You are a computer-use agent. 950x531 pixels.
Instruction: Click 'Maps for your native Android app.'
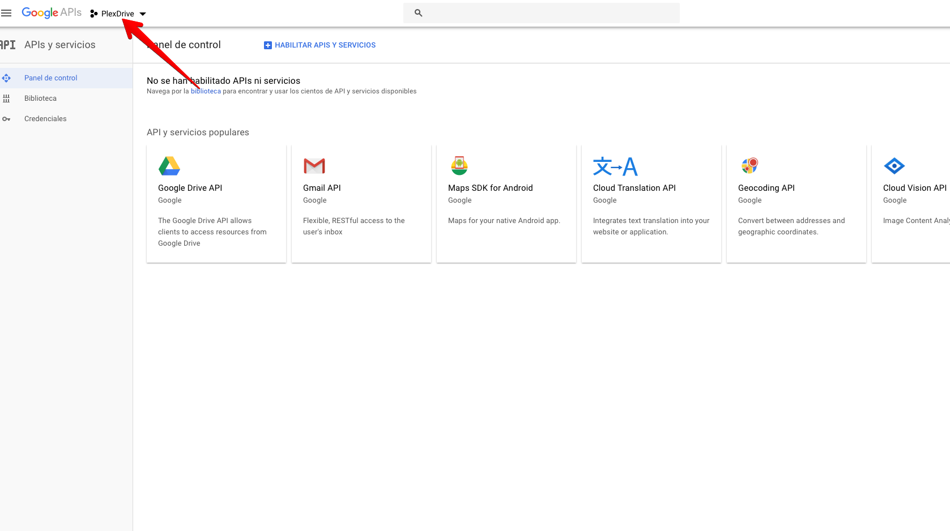pos(504,221)
